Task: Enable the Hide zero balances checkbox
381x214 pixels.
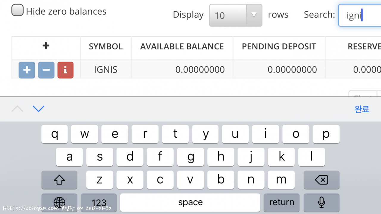Action: click(x=17, y=11)
